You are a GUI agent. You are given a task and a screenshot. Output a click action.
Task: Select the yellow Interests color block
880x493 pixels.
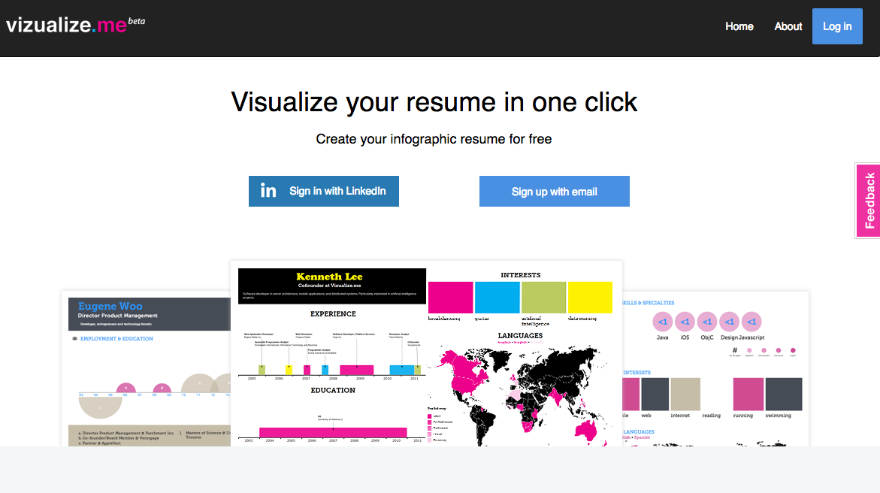pyautogui.click(x=590, y=297)
